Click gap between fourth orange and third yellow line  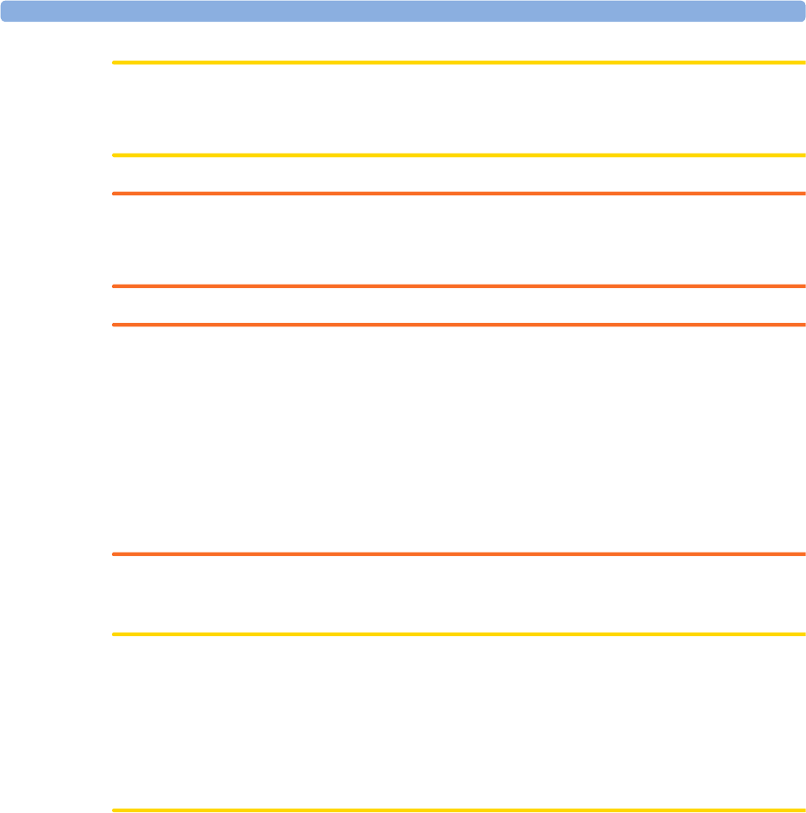point(459,594)
